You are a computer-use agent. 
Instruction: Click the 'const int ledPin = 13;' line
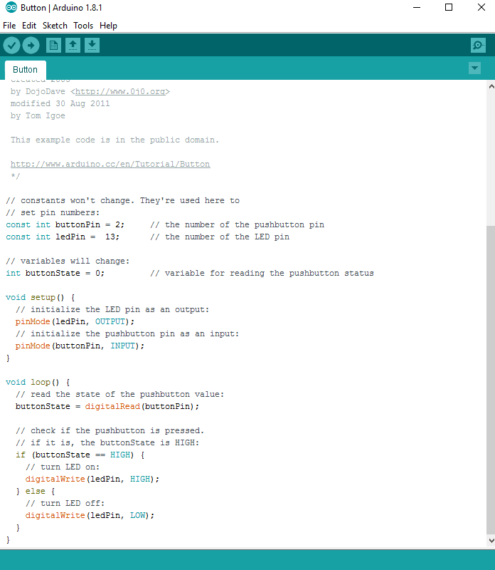coord(63,237)
